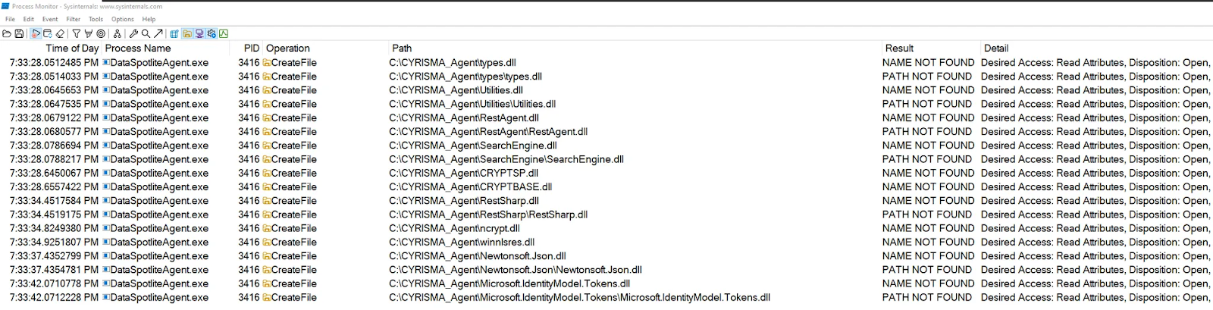Click the Path column header
This screenshot has width=1213, height=310.
tap(402, 48)
